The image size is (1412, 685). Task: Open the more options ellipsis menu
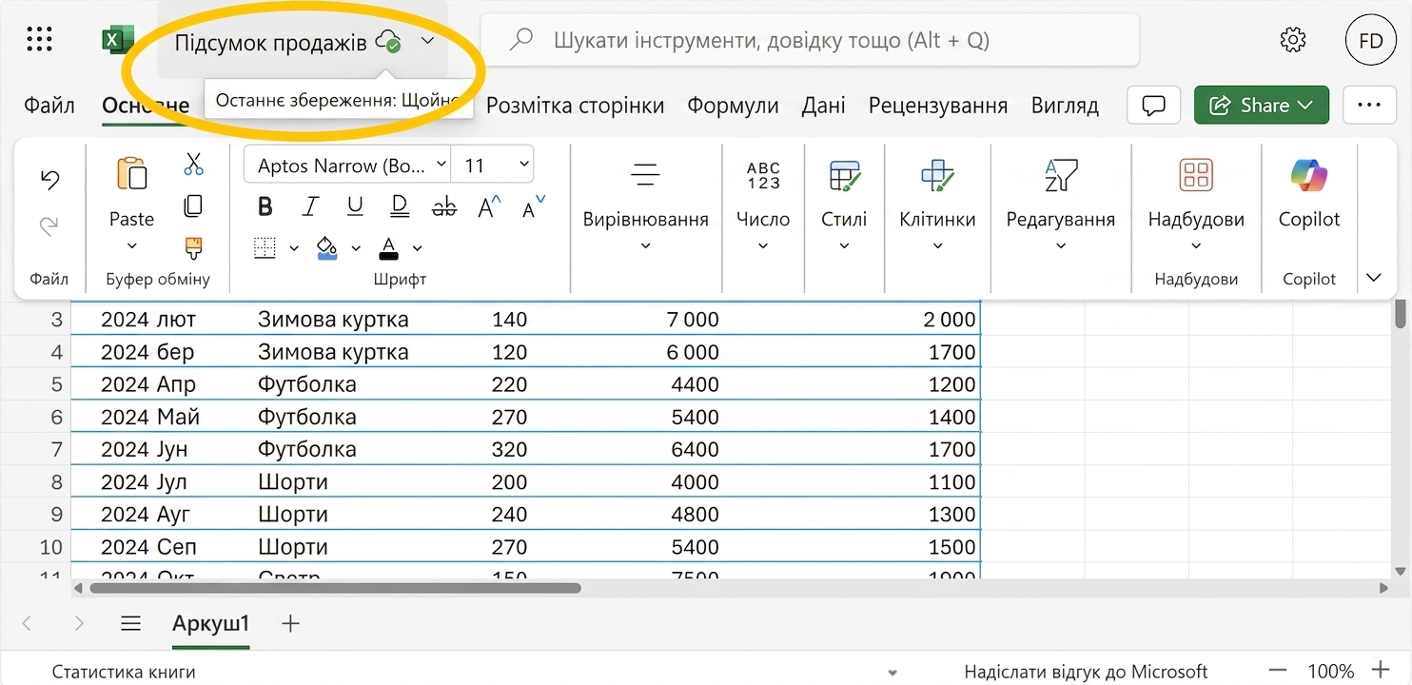click(x=1369, y=105)
